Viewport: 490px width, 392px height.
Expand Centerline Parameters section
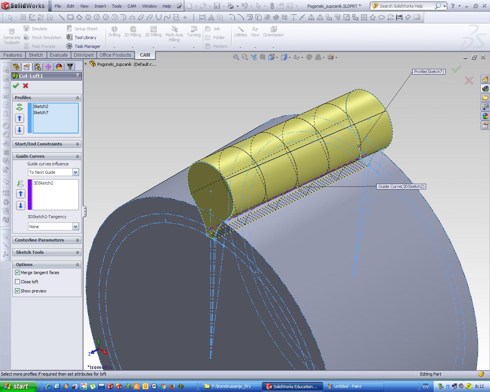(77, 240)
